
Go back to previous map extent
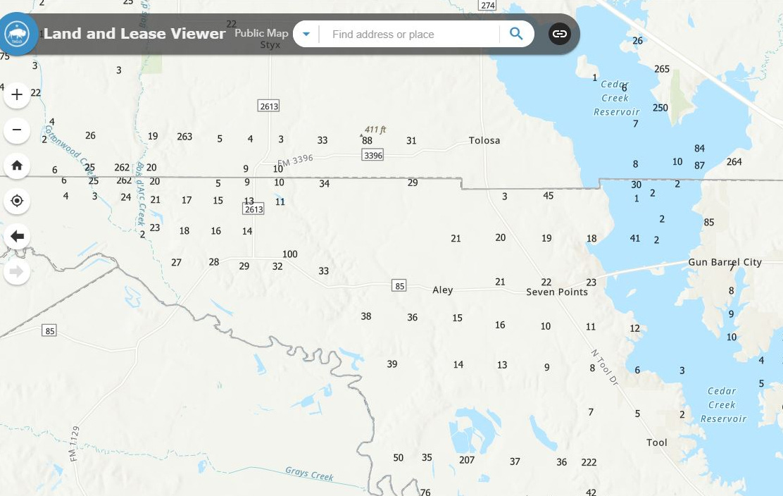(x=16, y=235)
